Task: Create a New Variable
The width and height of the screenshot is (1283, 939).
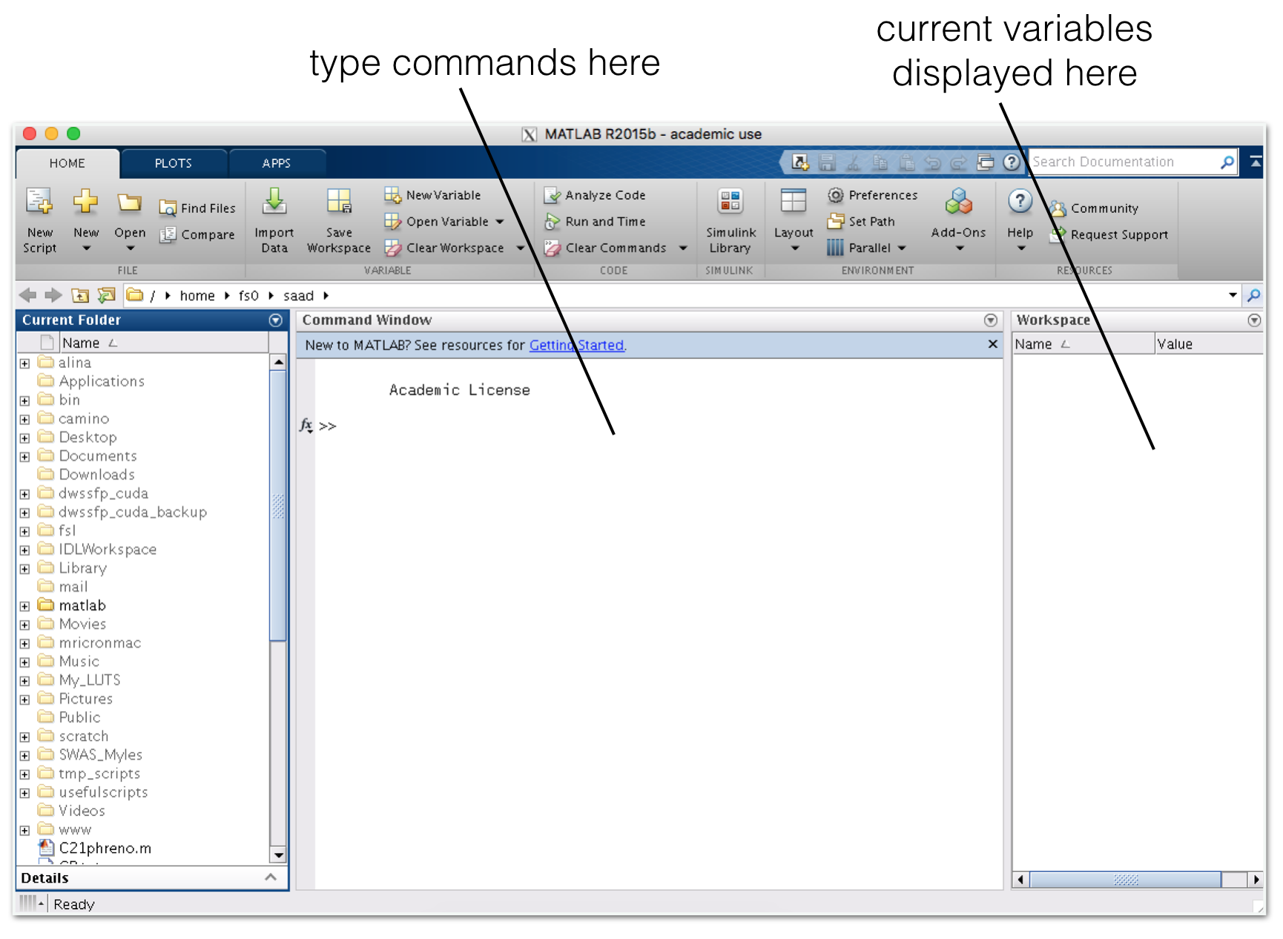Action: pyautogui.click(x=433, y=195)
